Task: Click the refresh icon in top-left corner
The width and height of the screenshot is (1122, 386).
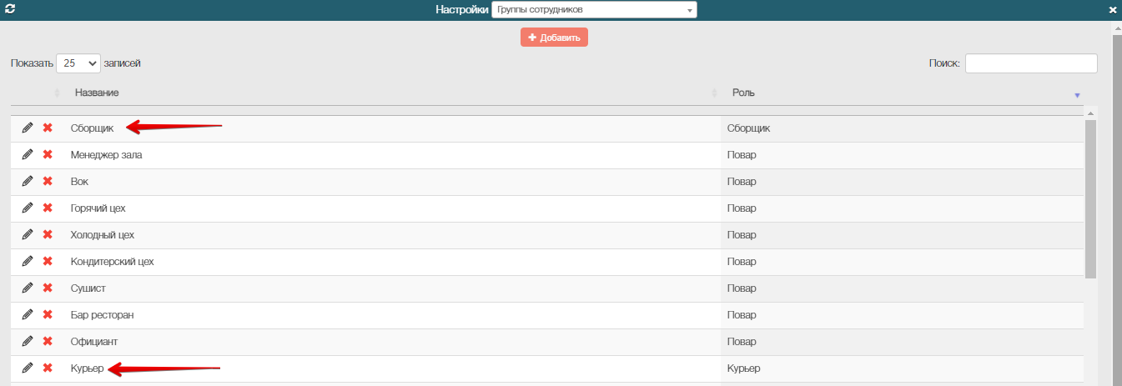Action: pyautogui.click(x=10, y=9)
